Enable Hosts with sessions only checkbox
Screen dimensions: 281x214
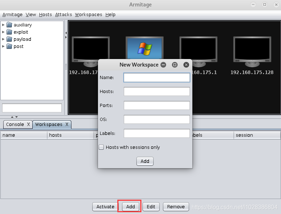101,147
